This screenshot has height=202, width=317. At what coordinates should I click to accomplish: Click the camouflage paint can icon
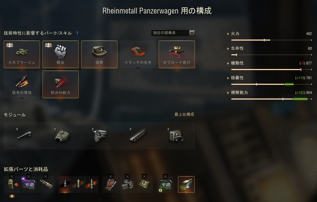[186, 185]
